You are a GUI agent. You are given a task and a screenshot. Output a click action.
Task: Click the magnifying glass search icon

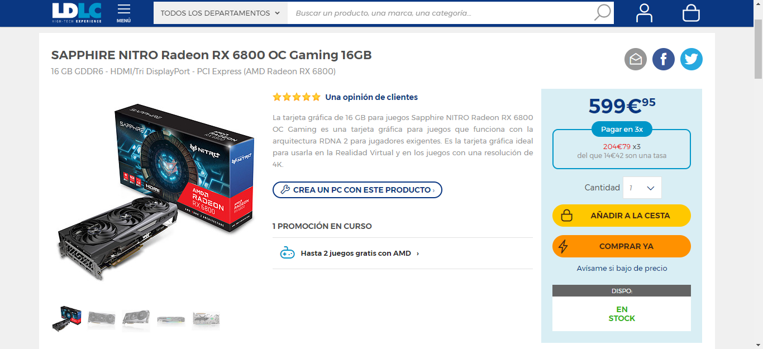click(602, 12)
